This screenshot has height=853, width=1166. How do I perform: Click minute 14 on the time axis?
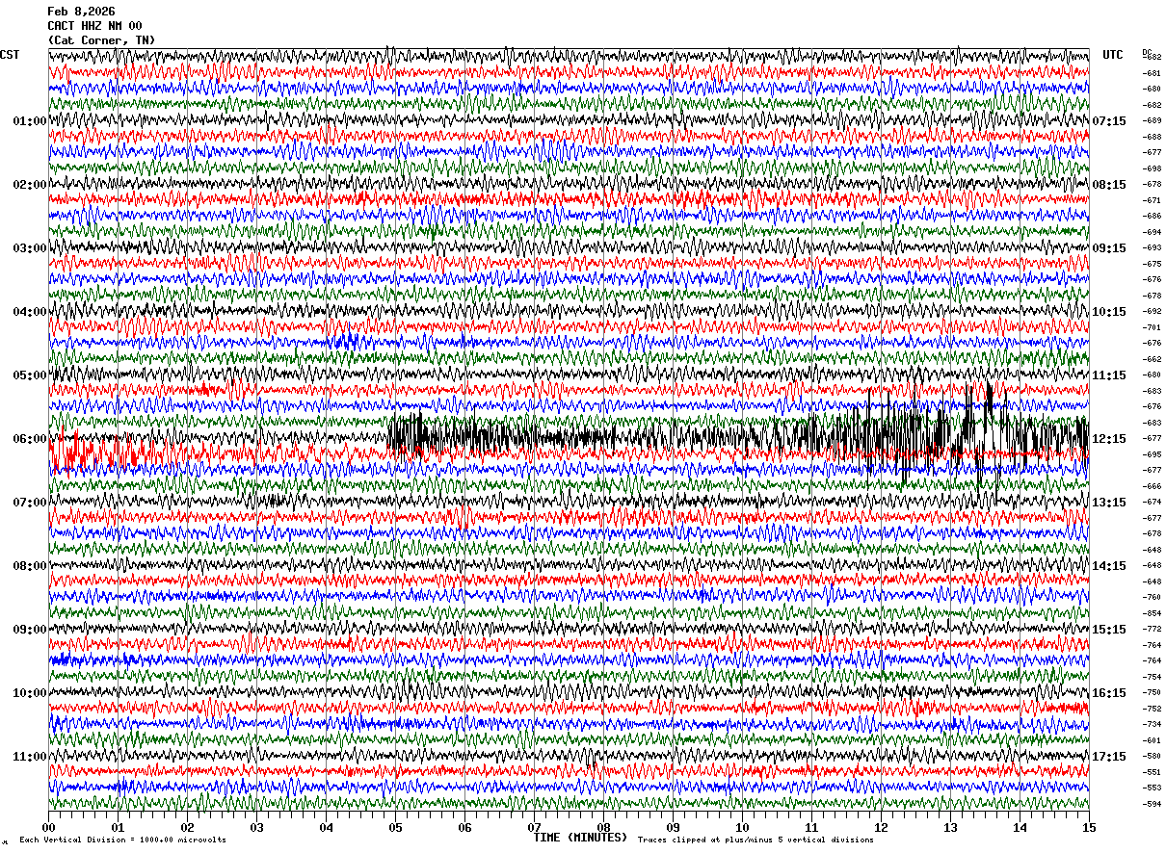(x=1020, y=827)
